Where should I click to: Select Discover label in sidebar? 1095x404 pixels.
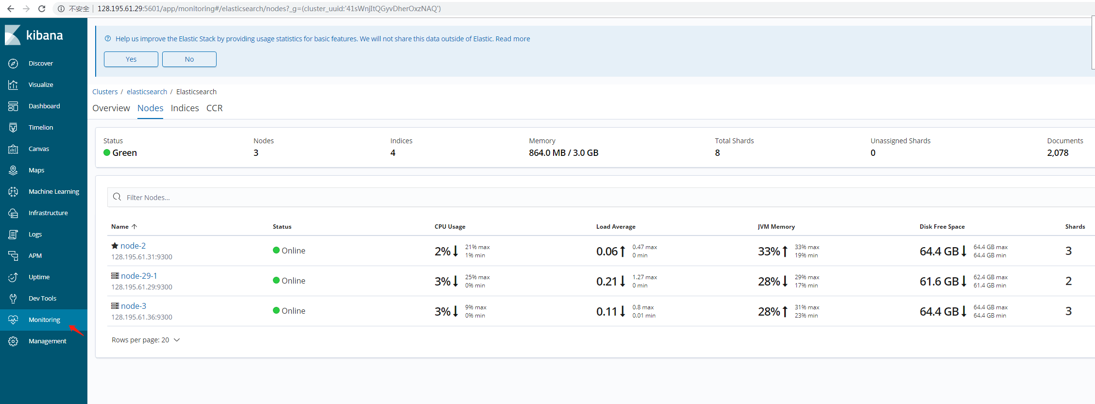point(41,64)
